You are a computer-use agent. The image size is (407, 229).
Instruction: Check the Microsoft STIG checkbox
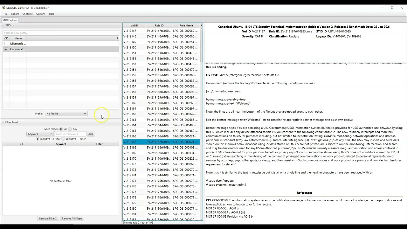click(6, 44)
